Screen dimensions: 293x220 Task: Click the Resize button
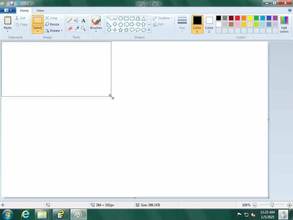(x=52, y=24)
